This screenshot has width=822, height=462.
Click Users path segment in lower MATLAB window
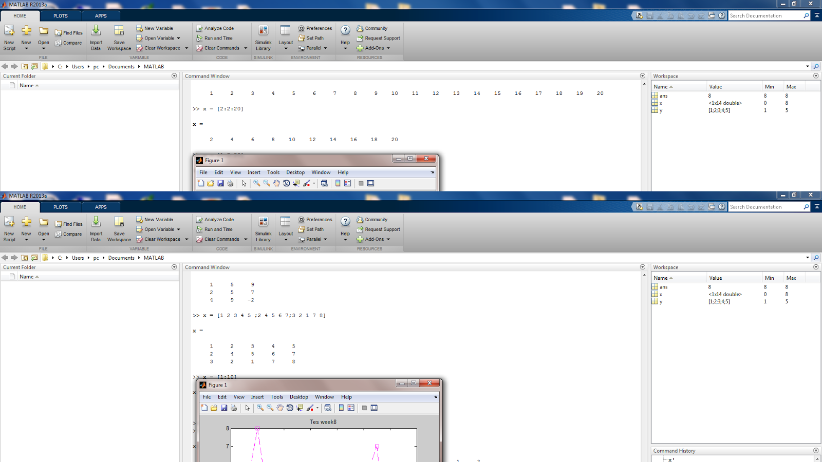coord(78,258)
